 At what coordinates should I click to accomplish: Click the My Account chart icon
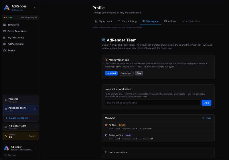click(96, 21)
